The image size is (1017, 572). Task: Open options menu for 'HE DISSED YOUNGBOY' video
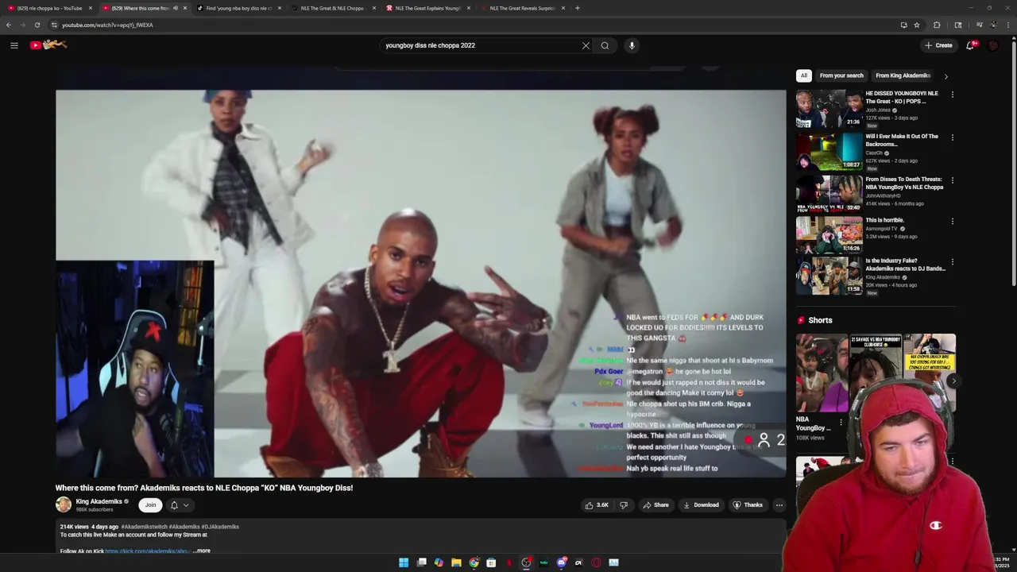pos(952,95)
